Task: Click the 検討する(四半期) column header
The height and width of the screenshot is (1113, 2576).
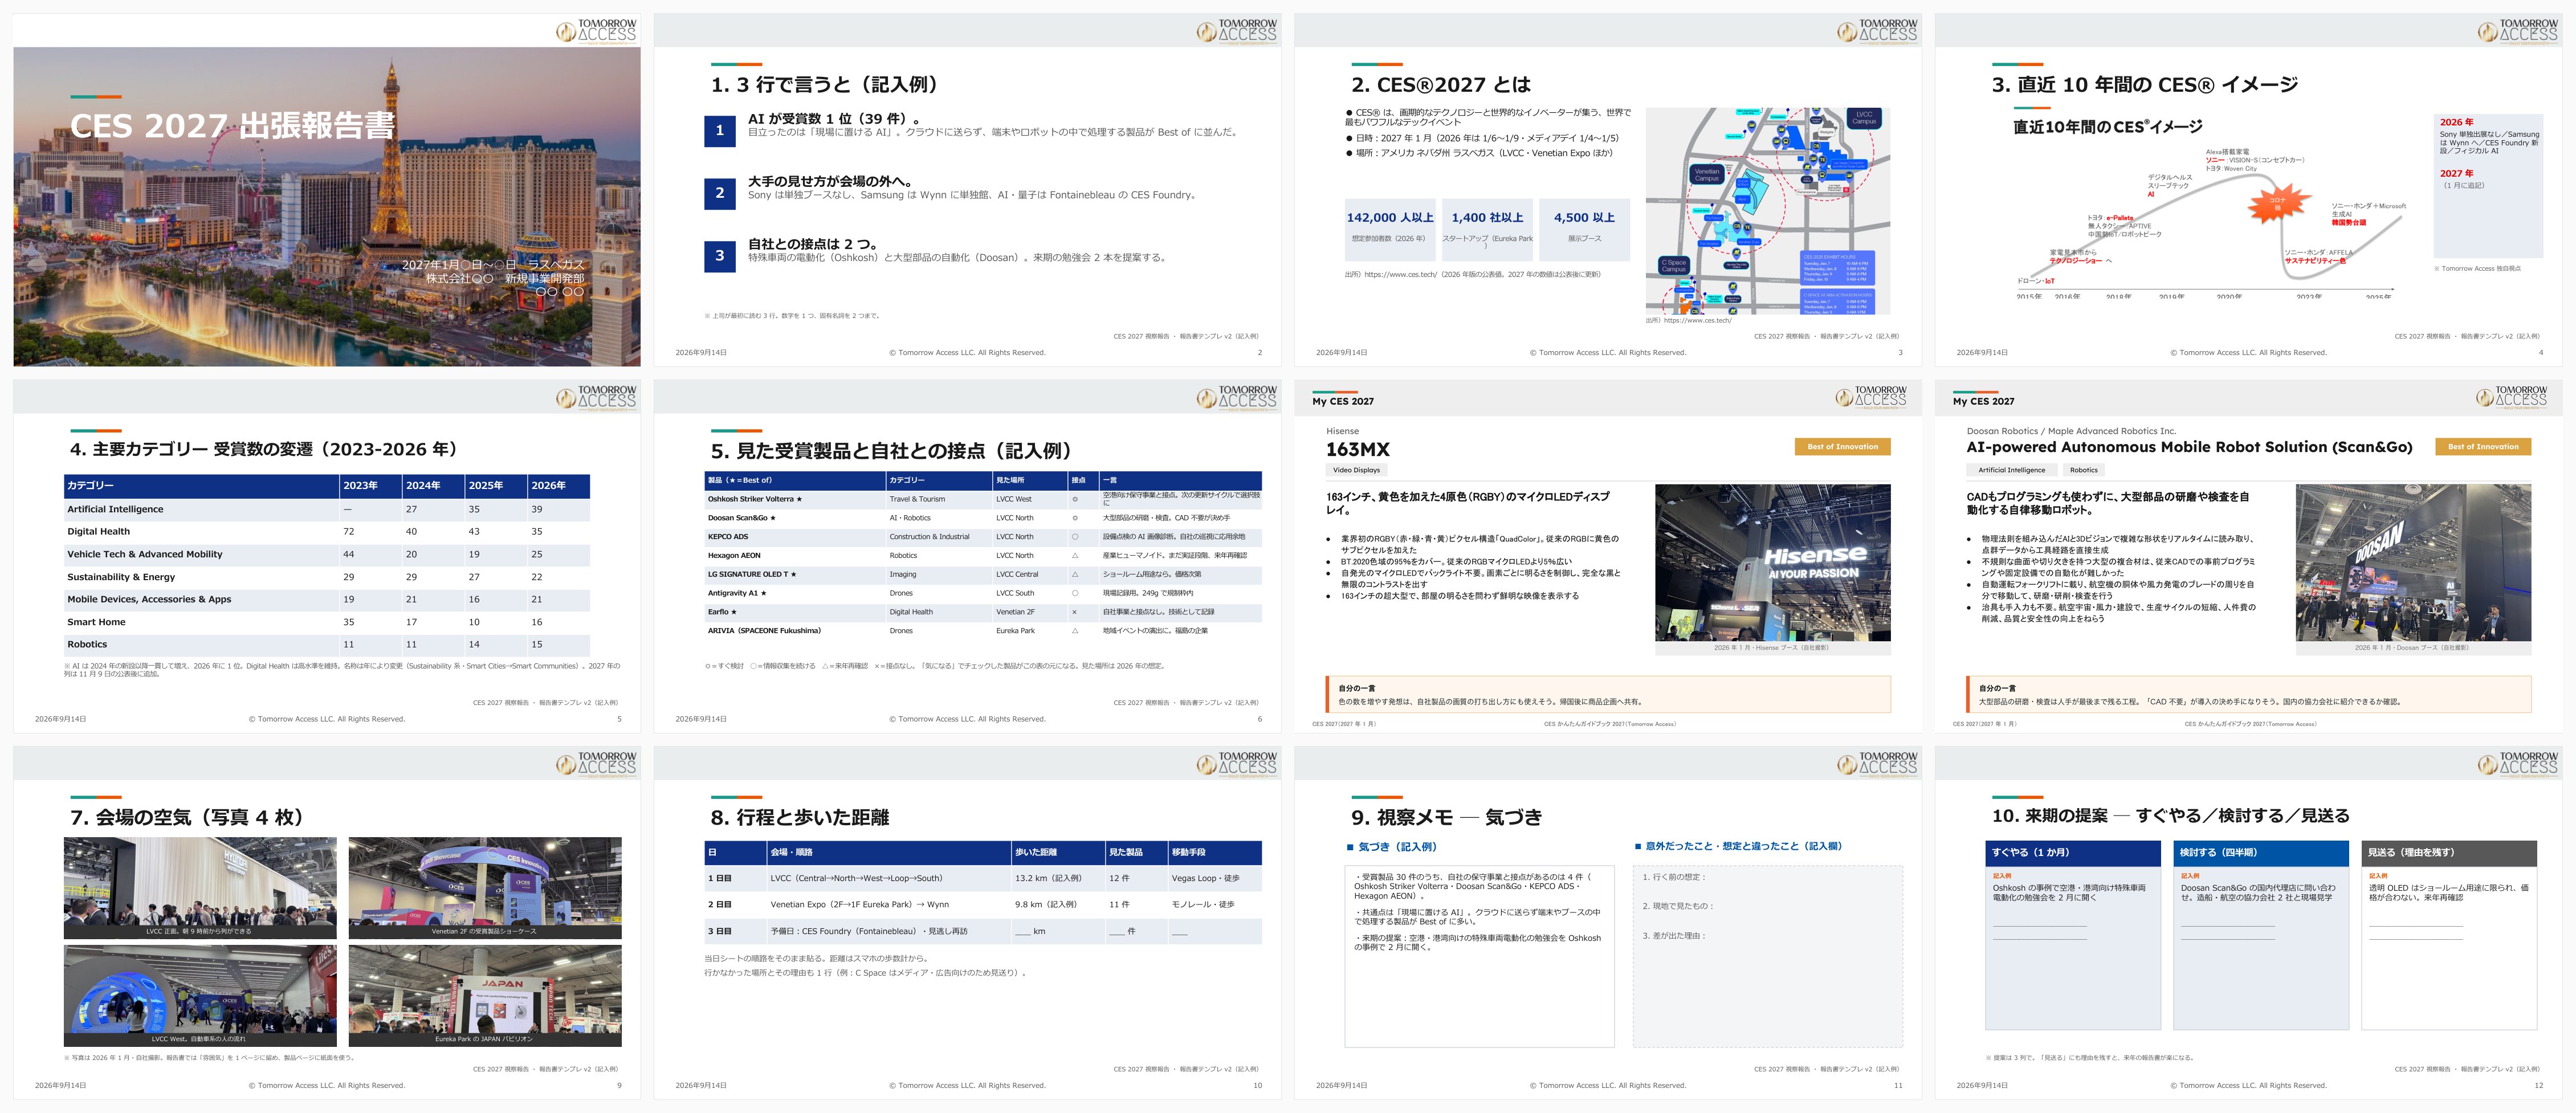Action: (x=2261, y=853)
